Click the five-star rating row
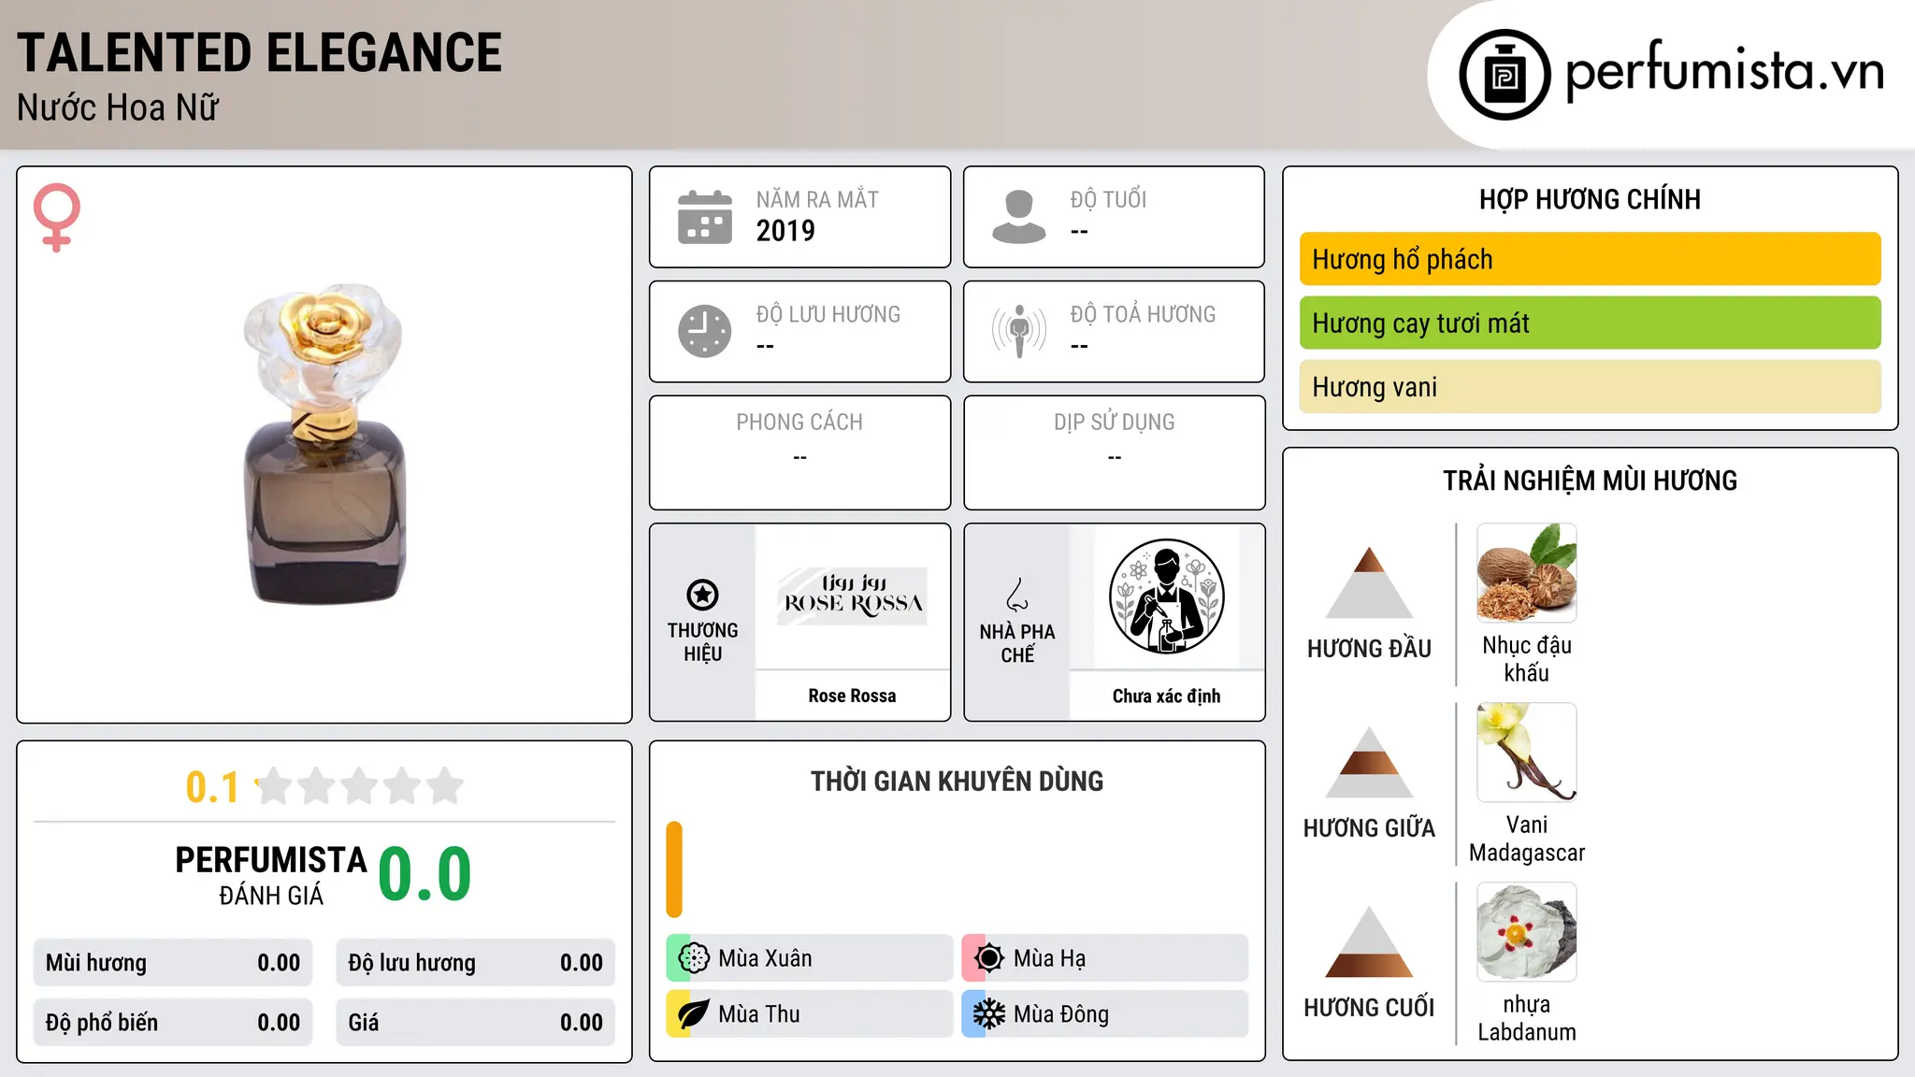 (x=360, y=786)
